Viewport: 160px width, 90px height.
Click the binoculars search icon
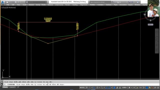[112, 2]
